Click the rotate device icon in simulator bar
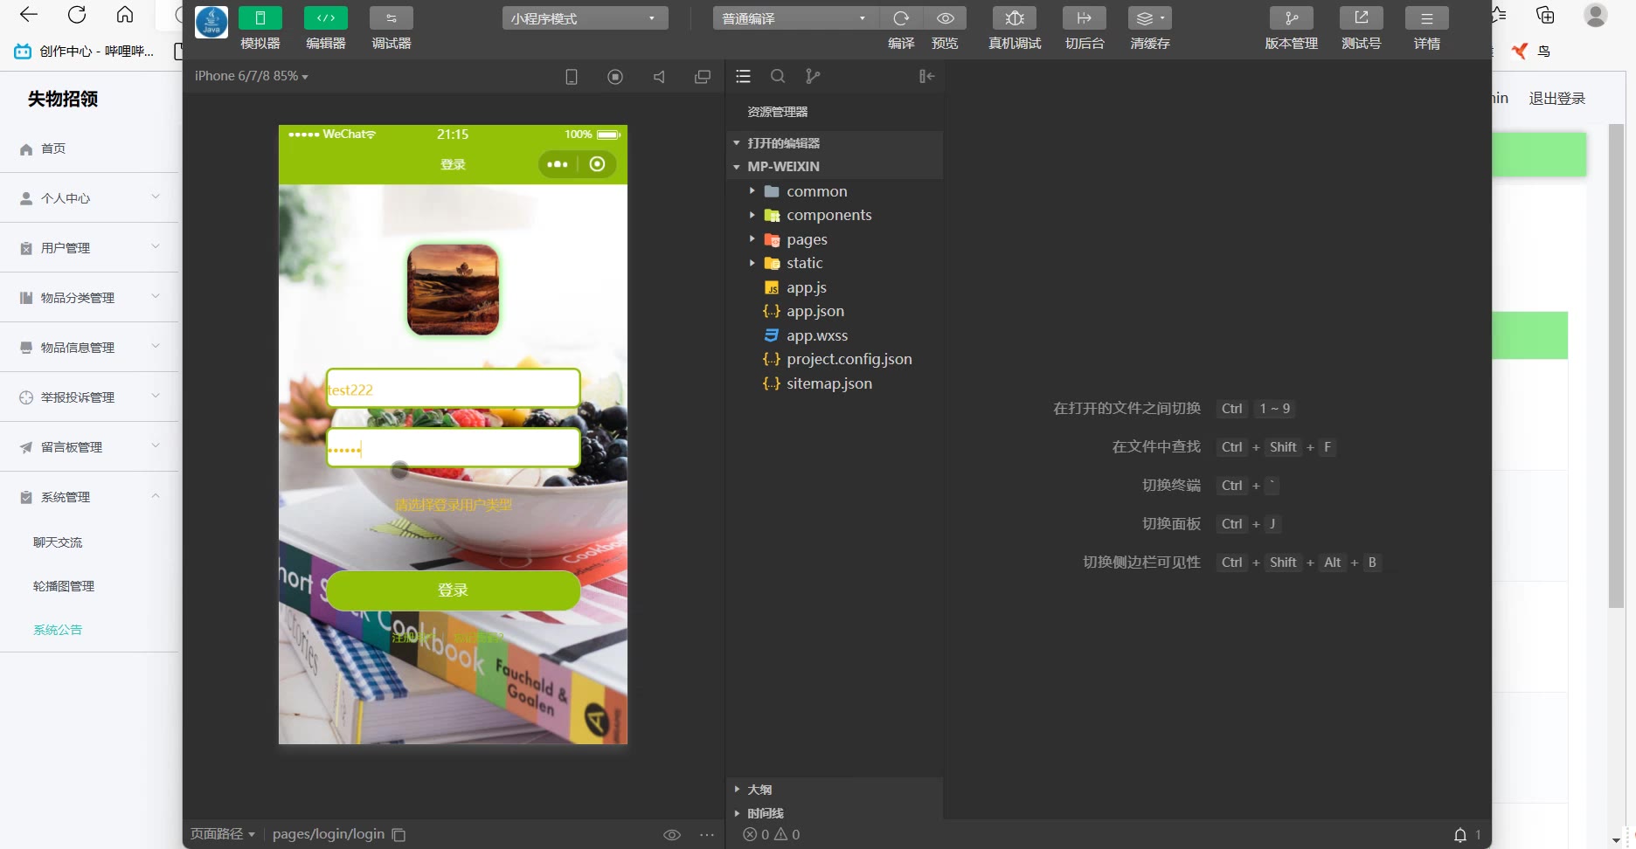The image size is (1636, 849). point(572,77)
